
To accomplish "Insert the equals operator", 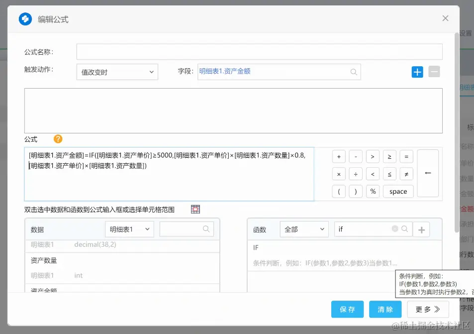I will (406, 157).
